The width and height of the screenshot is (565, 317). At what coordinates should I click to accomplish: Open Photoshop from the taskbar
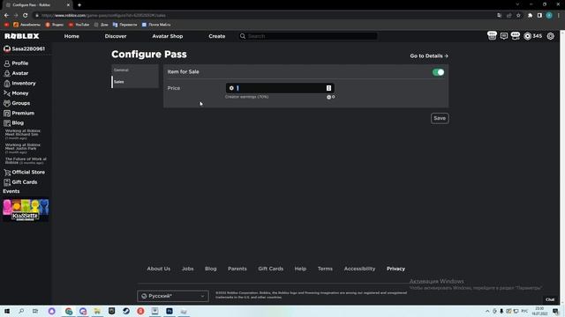169,311
